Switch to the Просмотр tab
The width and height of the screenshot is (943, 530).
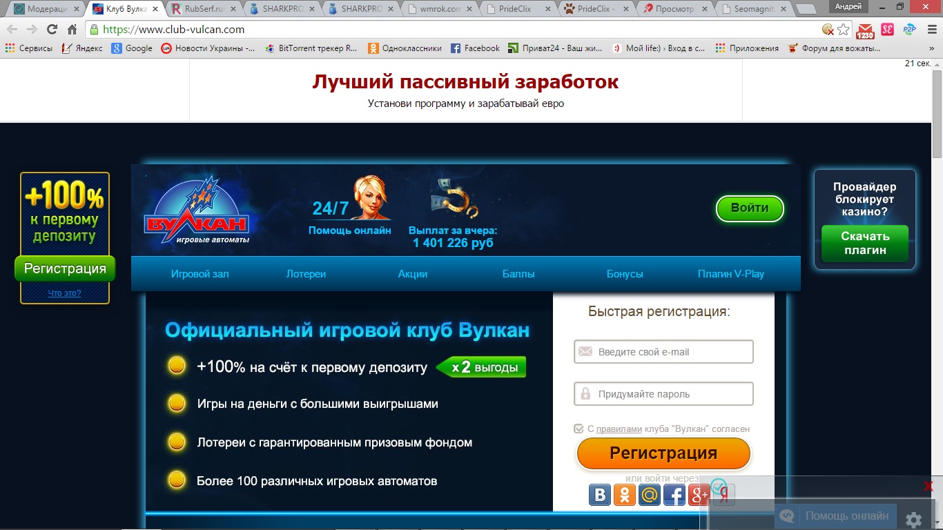(677, 9)
